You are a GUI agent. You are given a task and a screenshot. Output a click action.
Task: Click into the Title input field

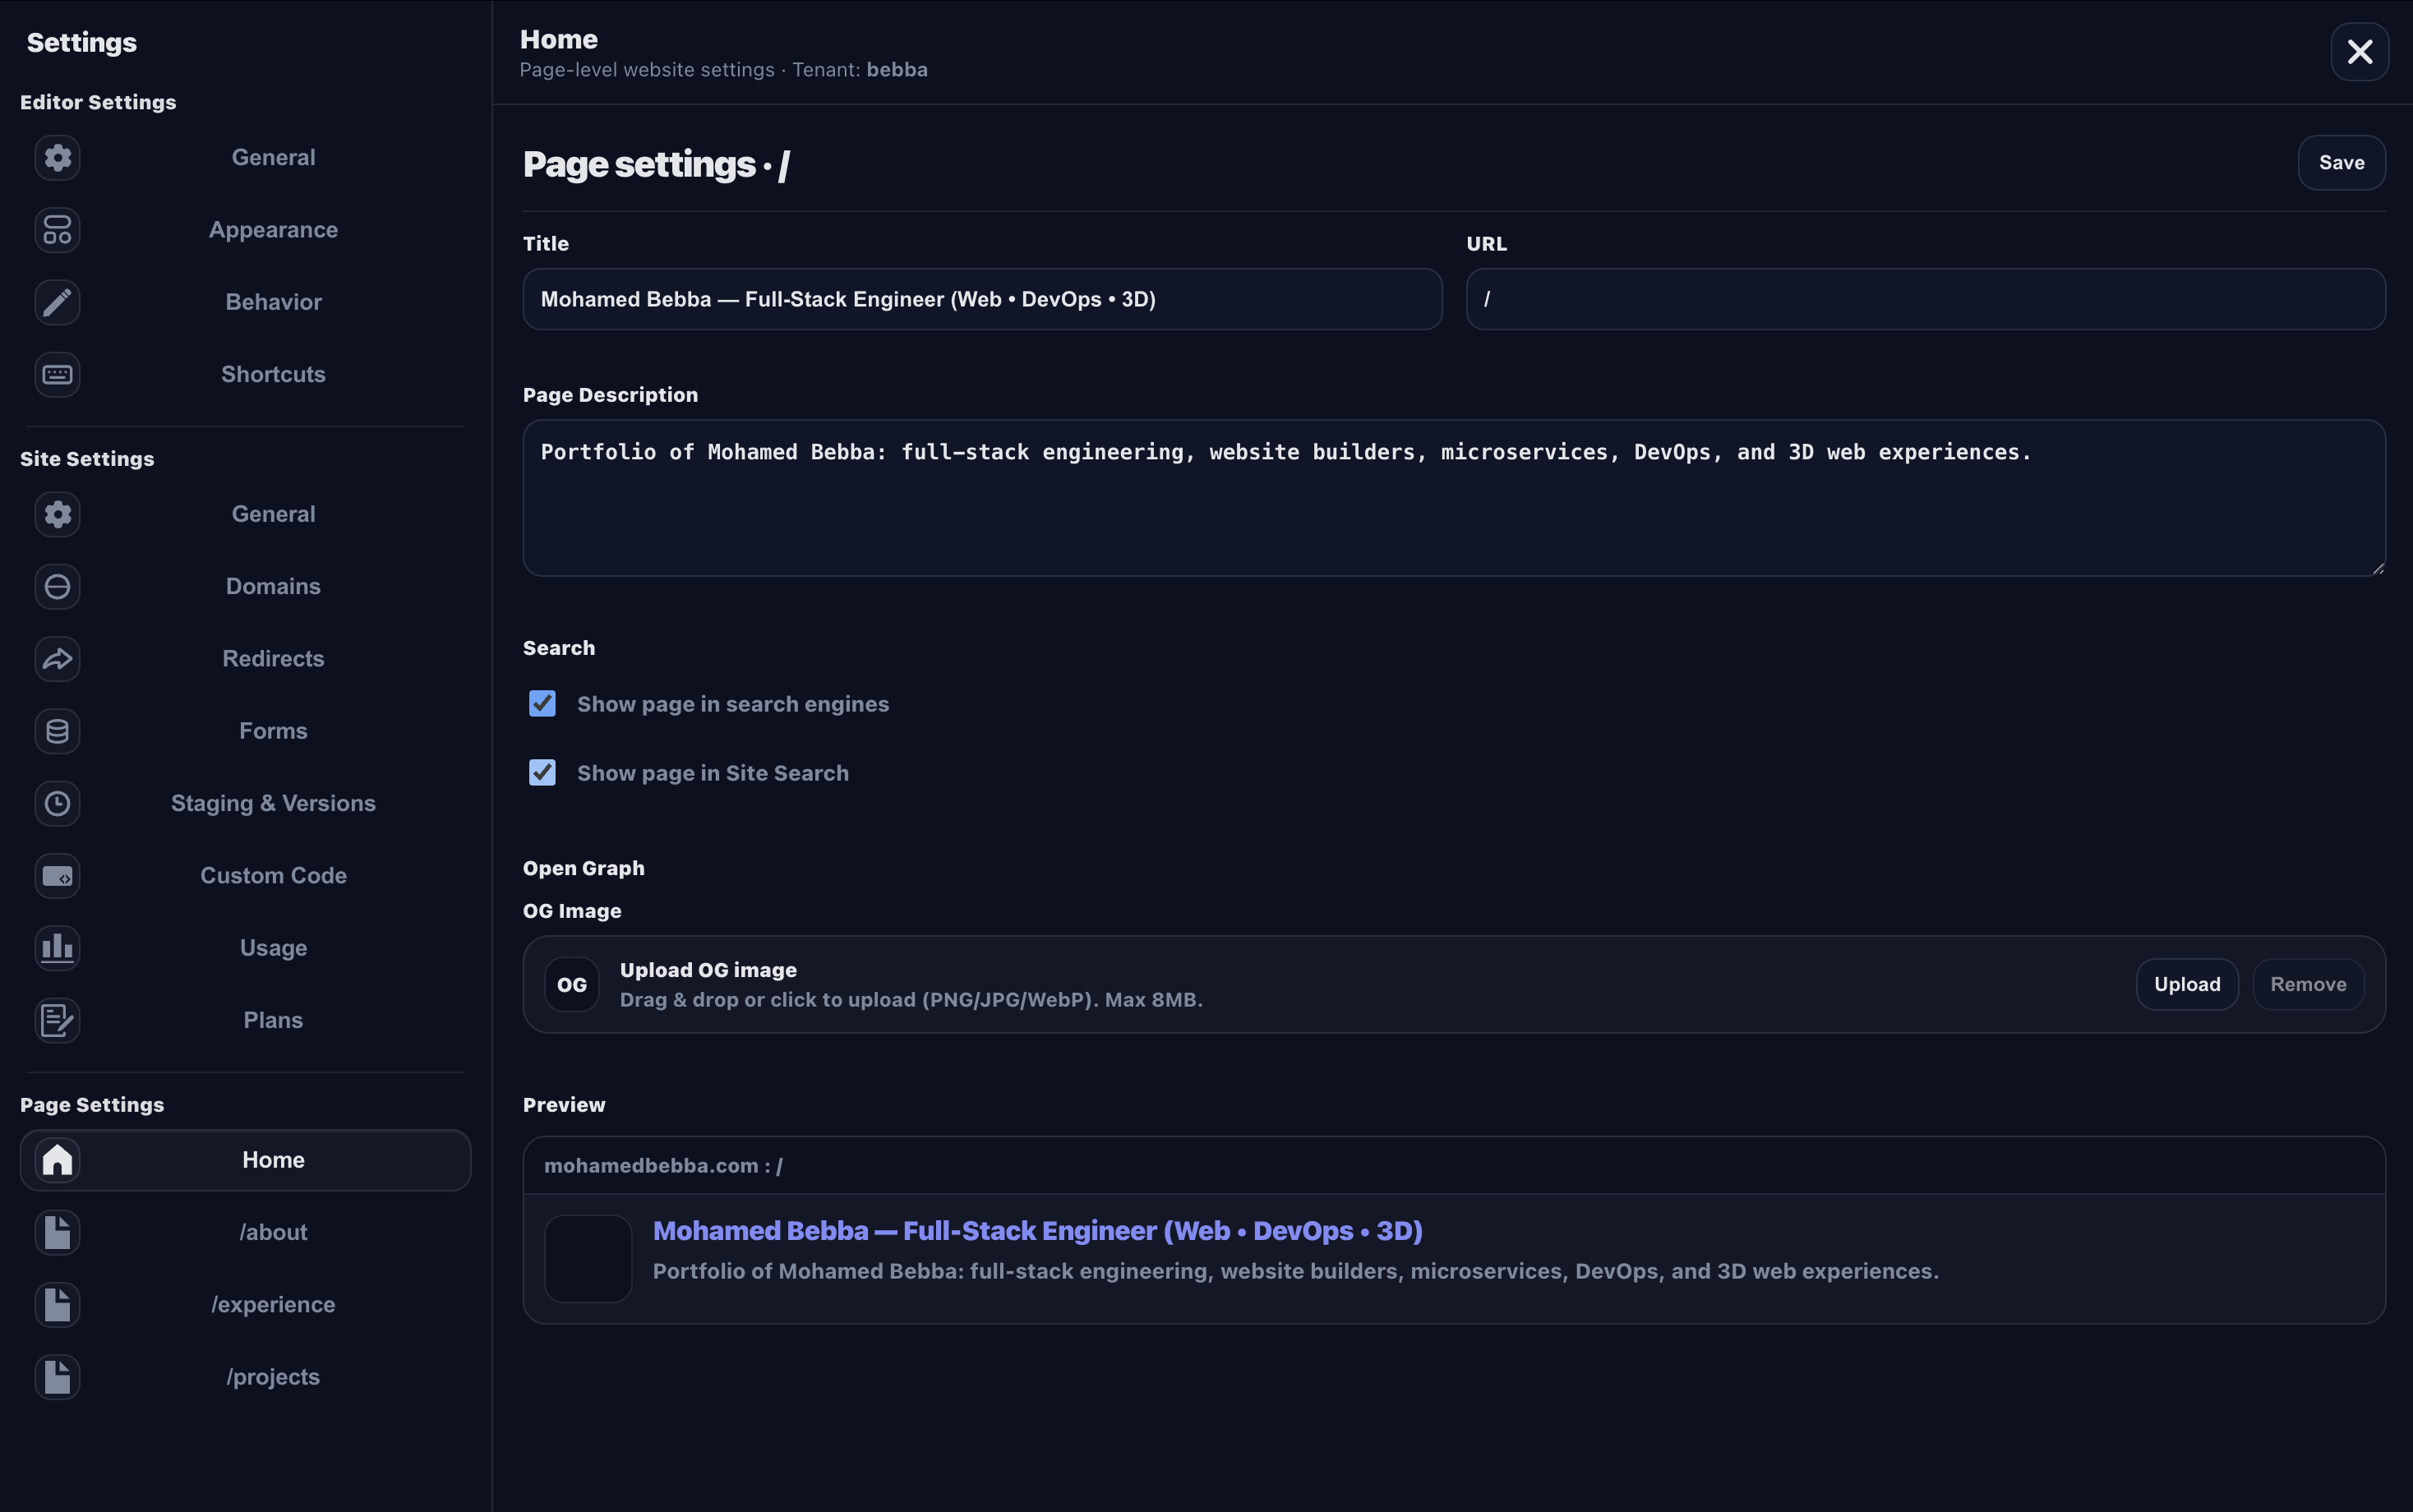pyautogui.click(x=981, y=299)
